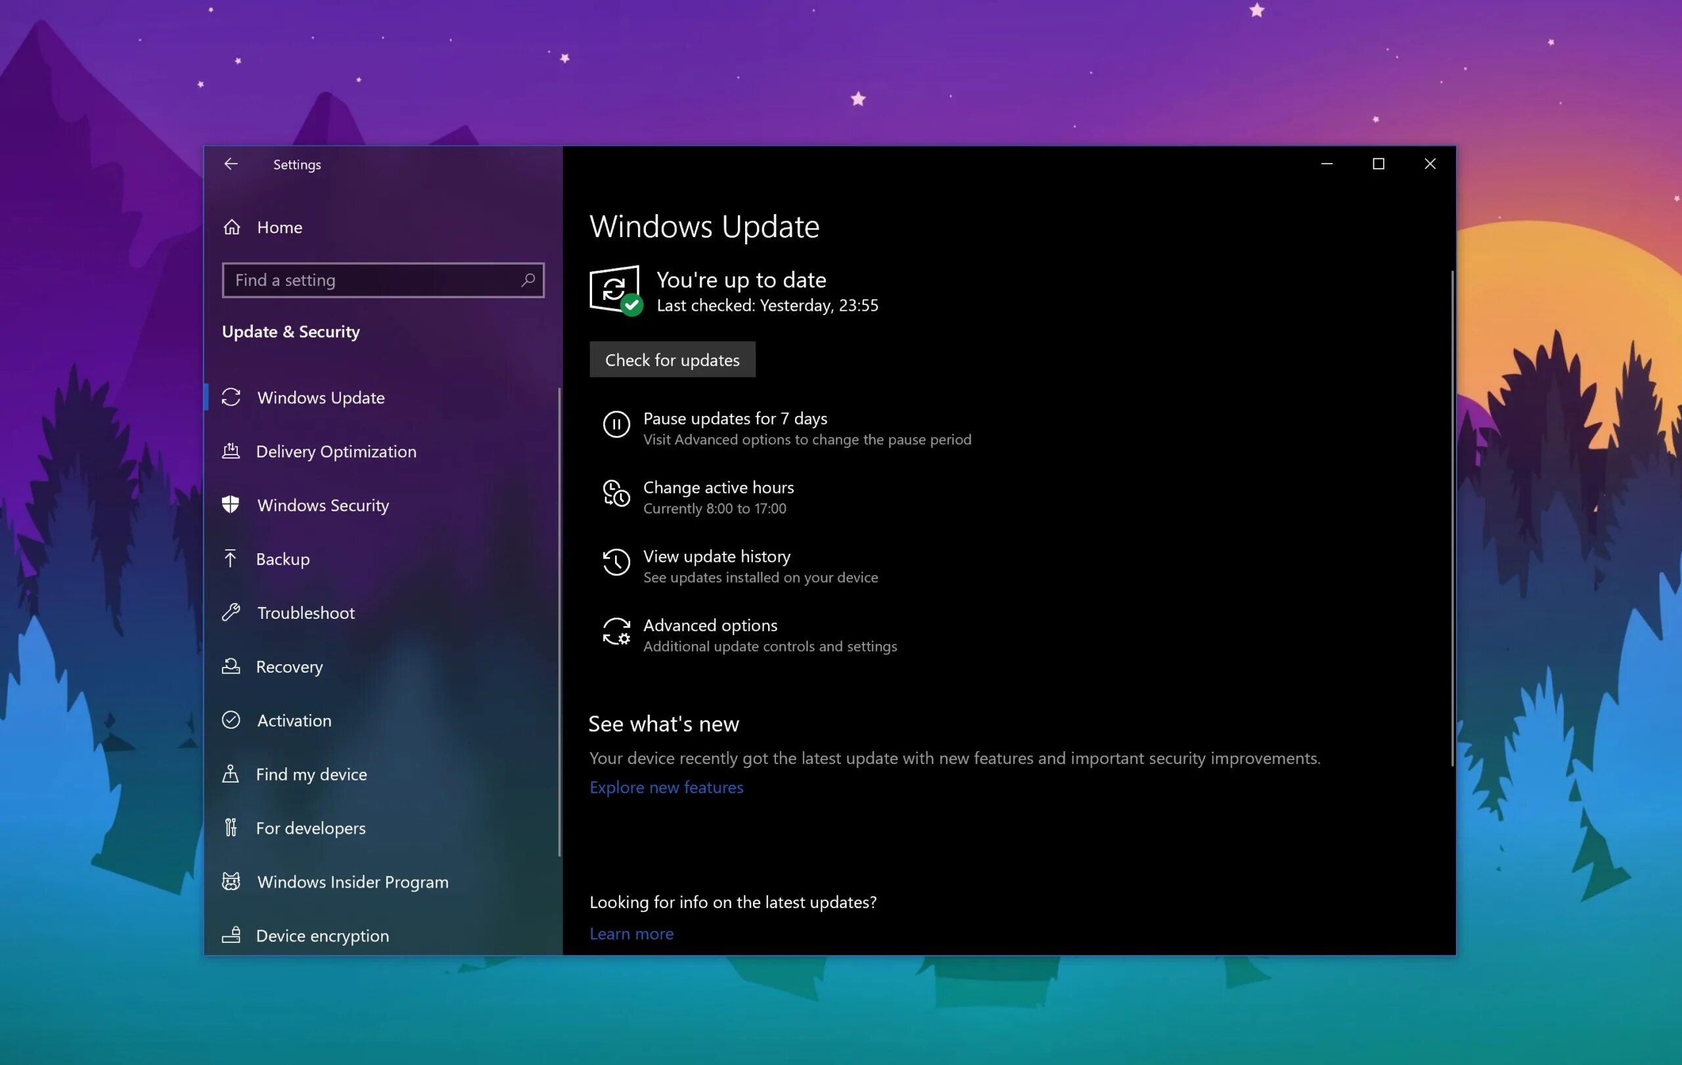Screen dimensions: 1682x1065
Task: Open the Troubleshoot section
Action: [306, 612]
